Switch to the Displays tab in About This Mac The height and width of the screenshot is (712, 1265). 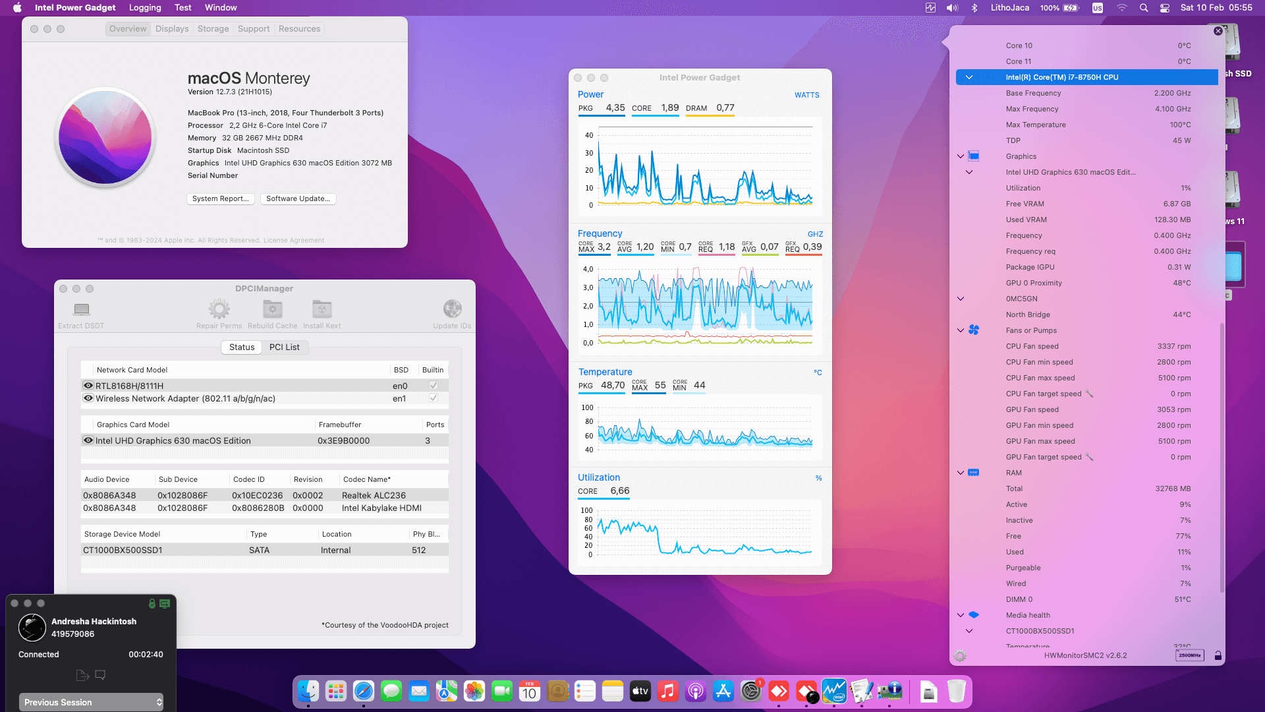click(172, 29)
